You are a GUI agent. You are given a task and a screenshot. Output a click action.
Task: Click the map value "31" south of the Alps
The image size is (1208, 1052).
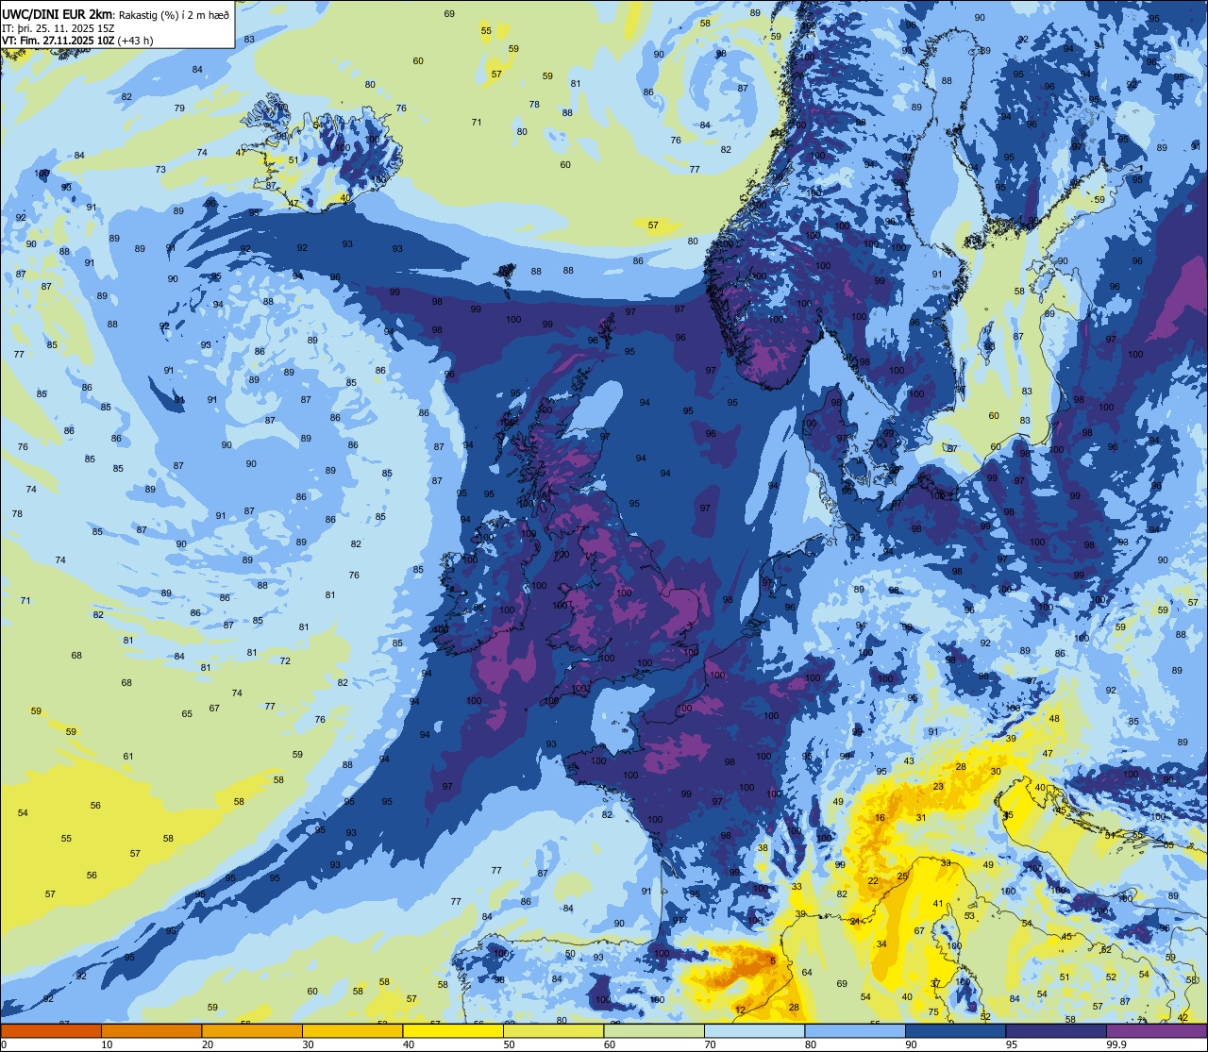920,817
